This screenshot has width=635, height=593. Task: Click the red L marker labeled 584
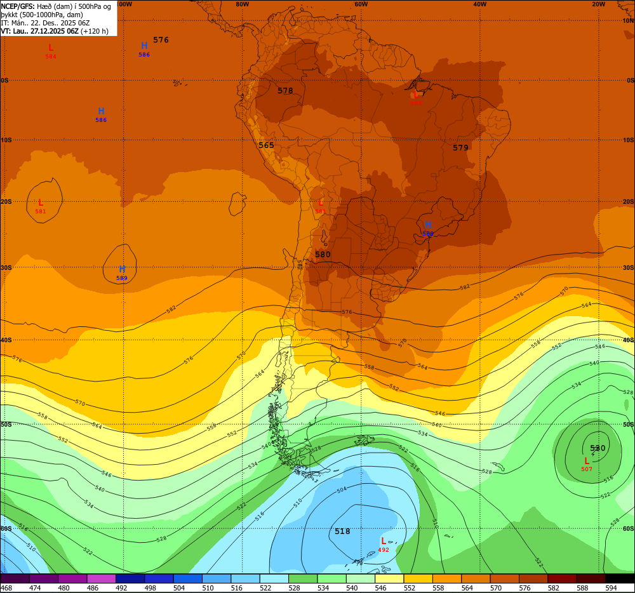[51, 48]
